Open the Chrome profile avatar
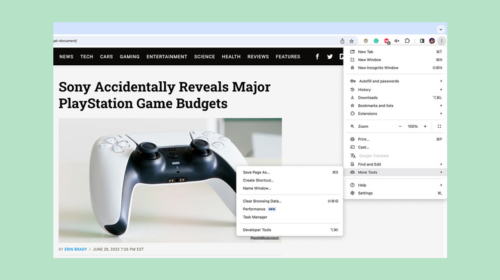 (x=432, y=41)
